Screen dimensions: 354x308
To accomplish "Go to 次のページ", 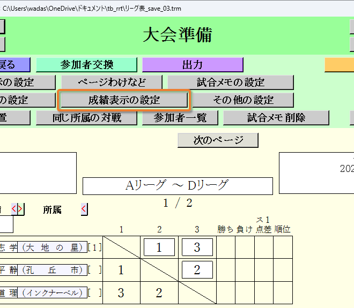I will pyautogui.click(x=218, y=140).
